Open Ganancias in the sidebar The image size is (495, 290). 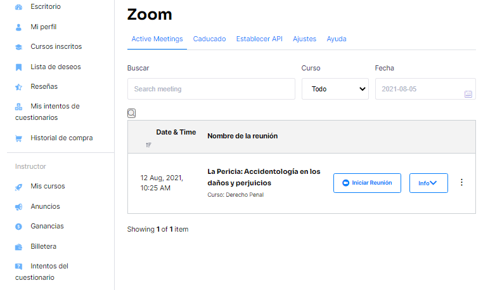point(47,226)
